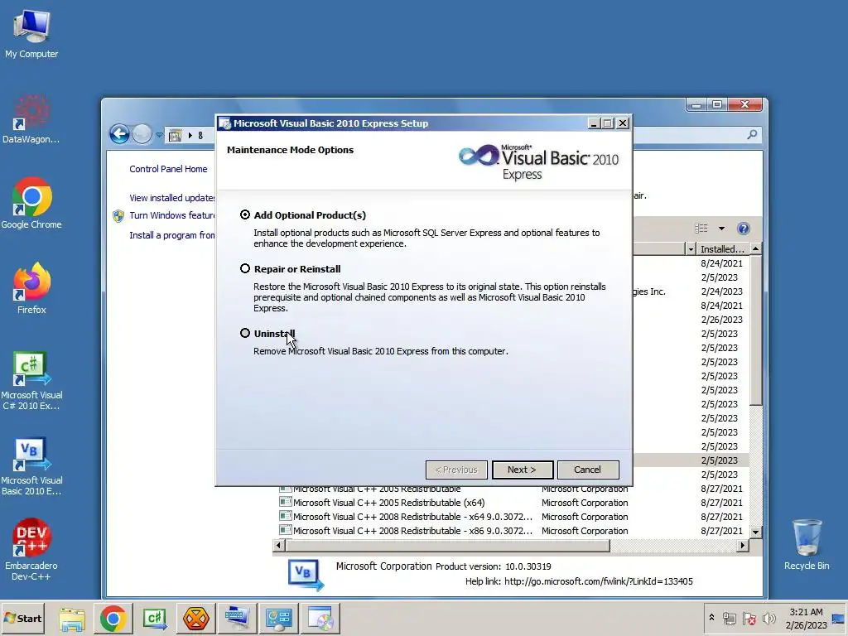Select Microsoft Visual C++ 2005 Redistributable (x64) row
The height and width of the screenshot is (636, 848).
[x=511, y=503]
